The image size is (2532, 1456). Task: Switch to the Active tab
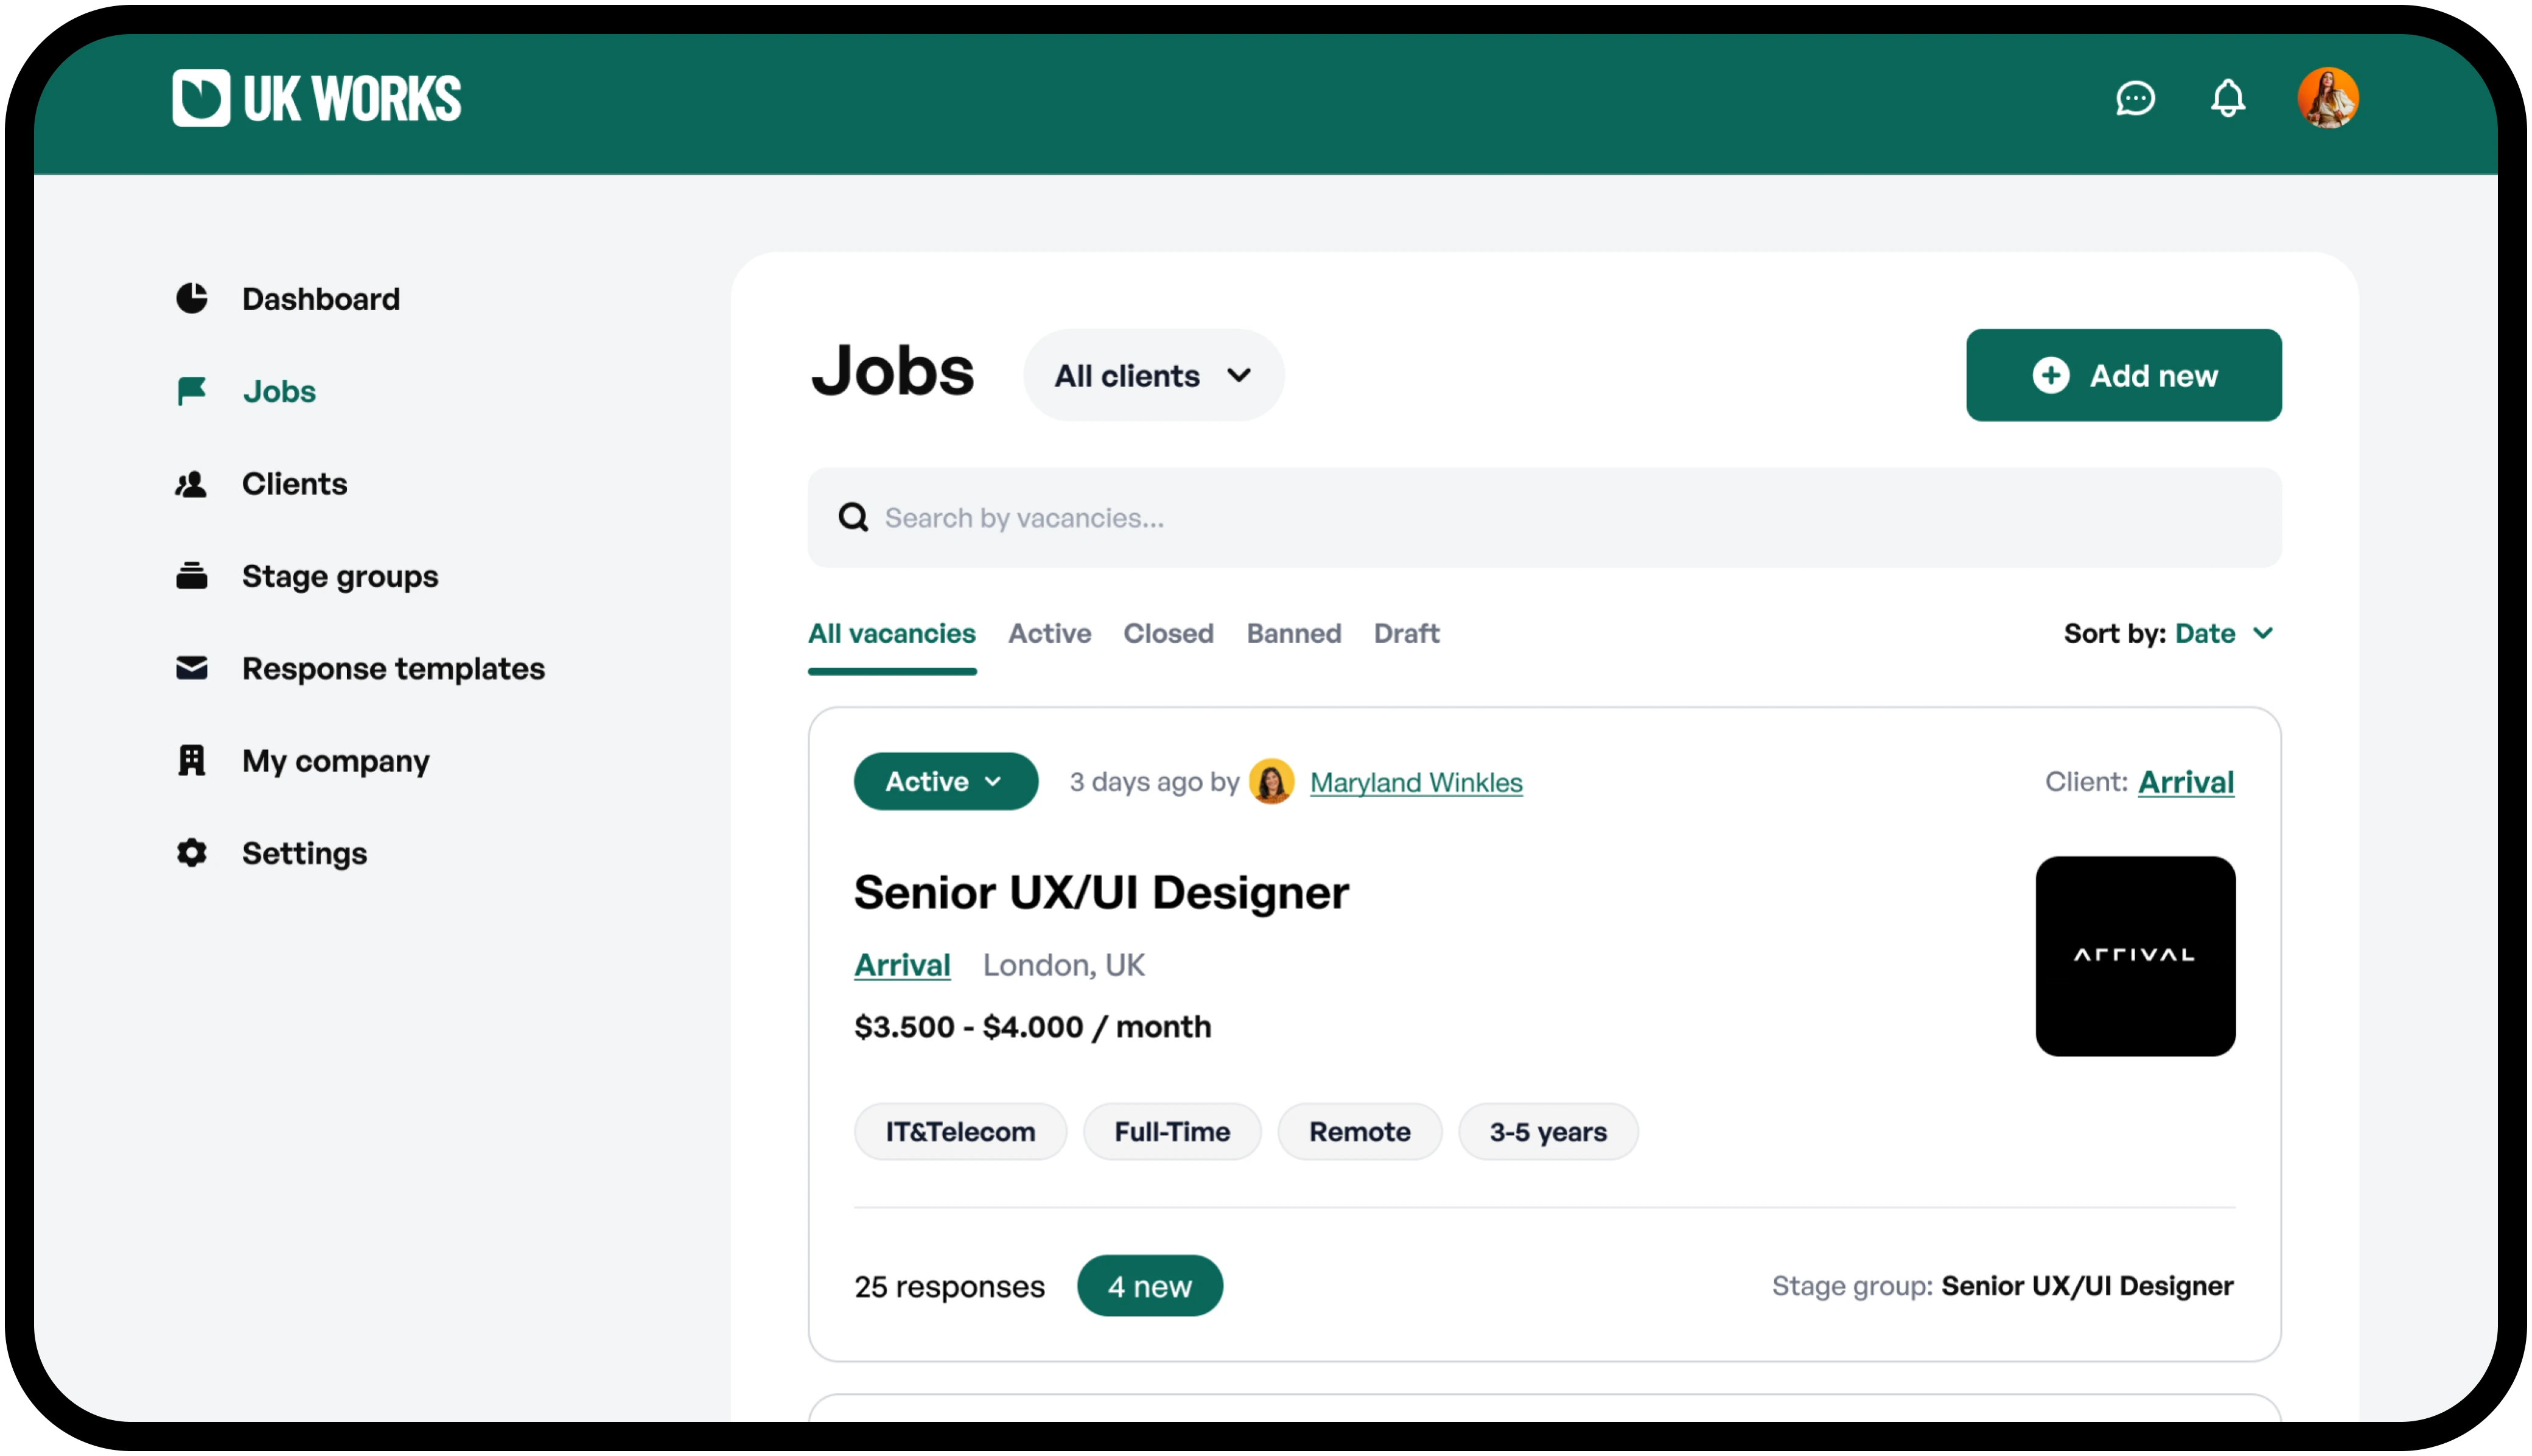tap(1049, 633)
